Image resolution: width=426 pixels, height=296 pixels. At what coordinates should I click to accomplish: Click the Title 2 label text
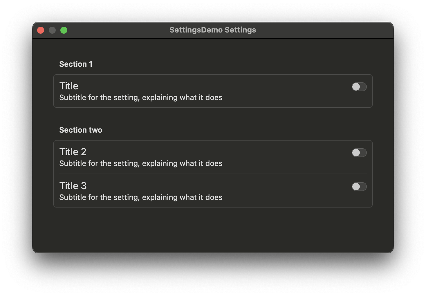[x=73, y=152]
